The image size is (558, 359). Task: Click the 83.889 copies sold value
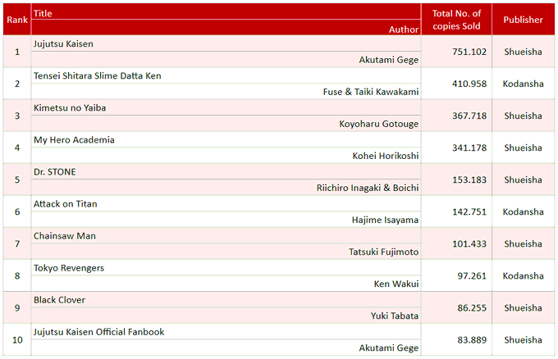(x=472, y=340)
